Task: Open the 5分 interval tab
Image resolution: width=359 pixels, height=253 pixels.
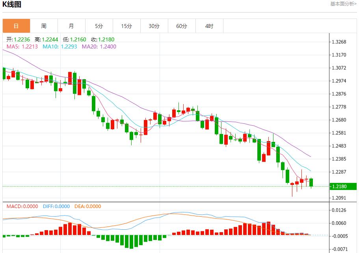Action: 99,26
